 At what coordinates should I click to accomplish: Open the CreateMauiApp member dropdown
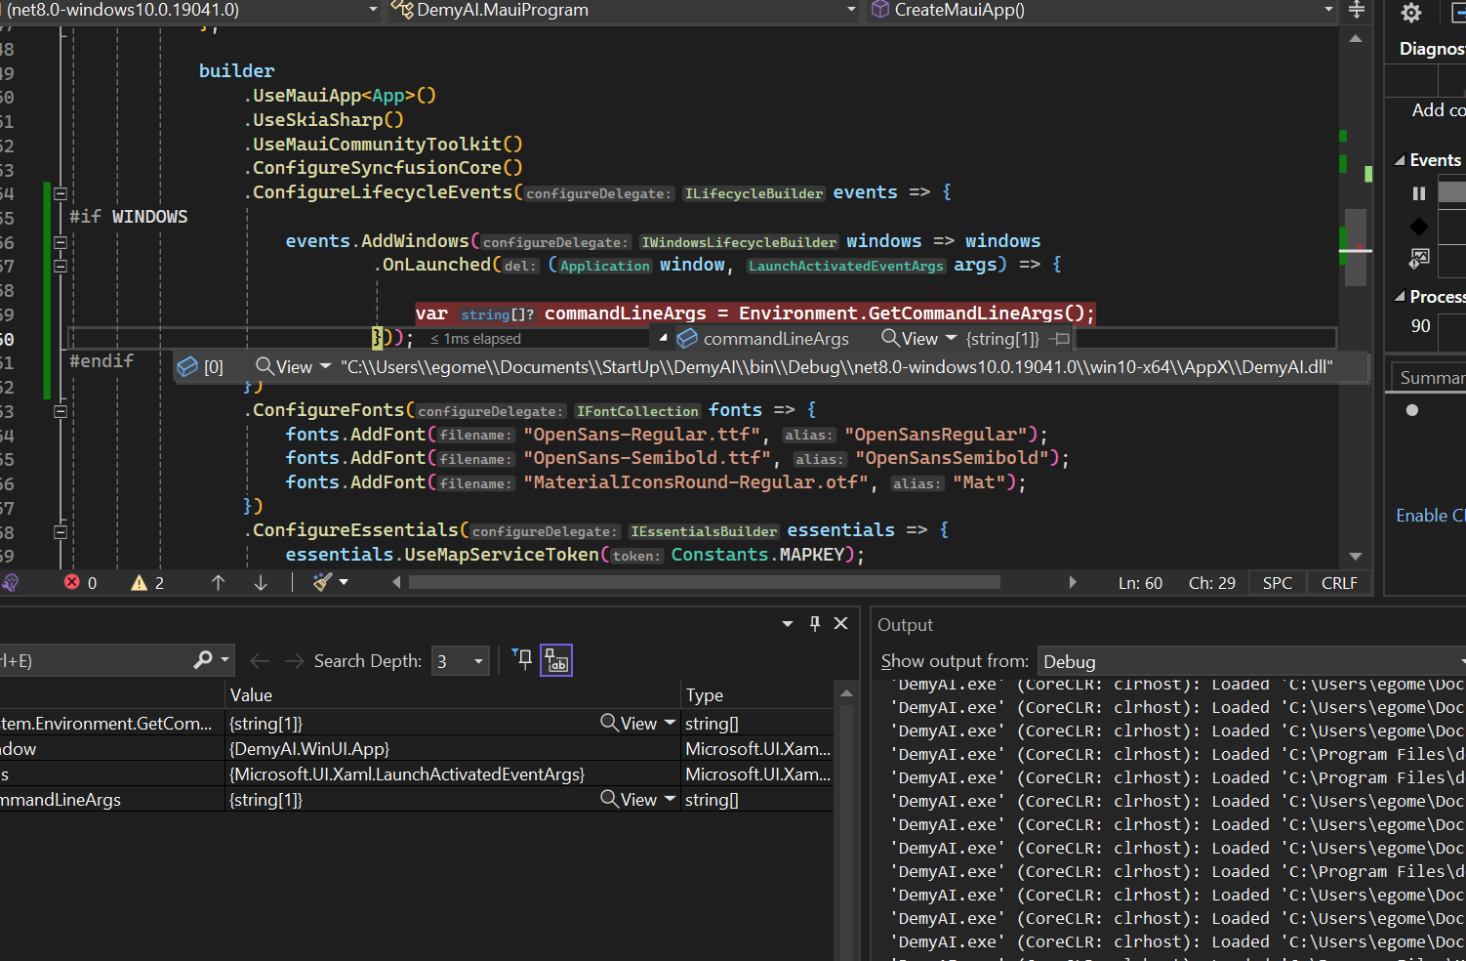coord(1328,10)
